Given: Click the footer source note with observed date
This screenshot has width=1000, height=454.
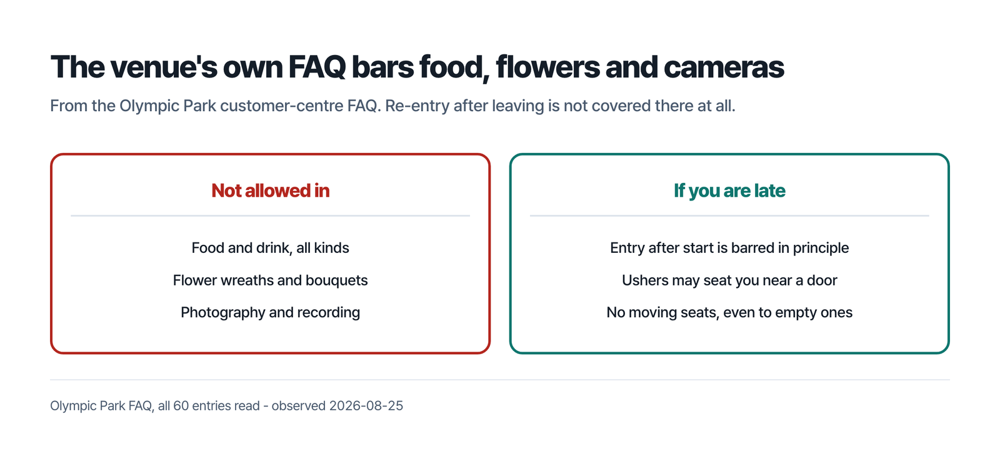Looking at the screenshot, I should [226, 406].
